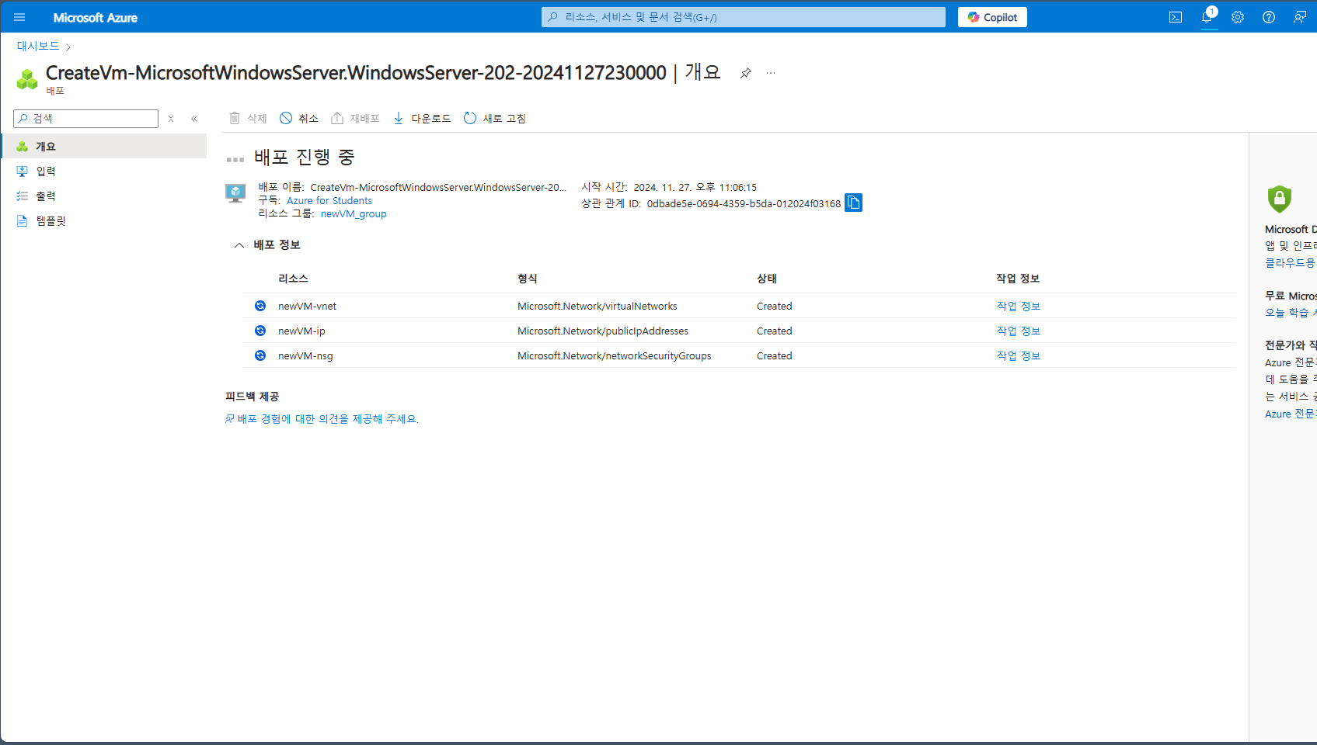Click the newVM-ip status icon

point(260,331)
